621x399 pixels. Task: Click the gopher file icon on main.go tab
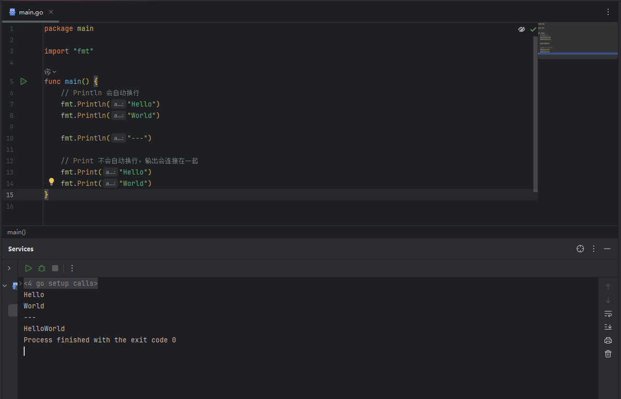click(12, 12)
